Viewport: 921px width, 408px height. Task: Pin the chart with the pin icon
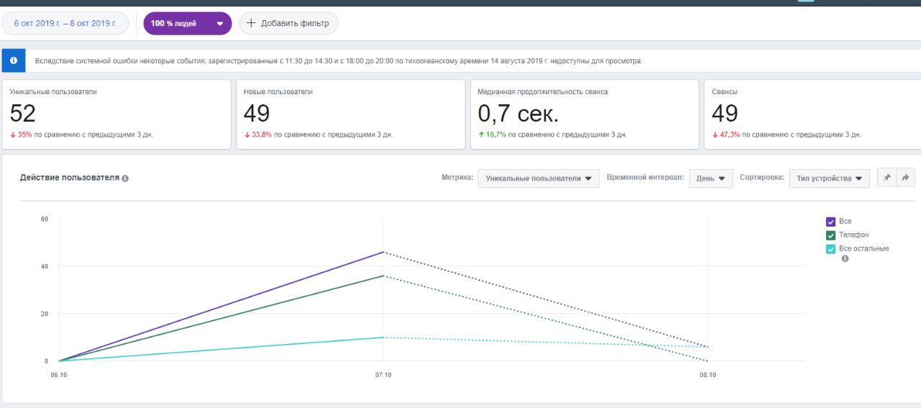886,178
